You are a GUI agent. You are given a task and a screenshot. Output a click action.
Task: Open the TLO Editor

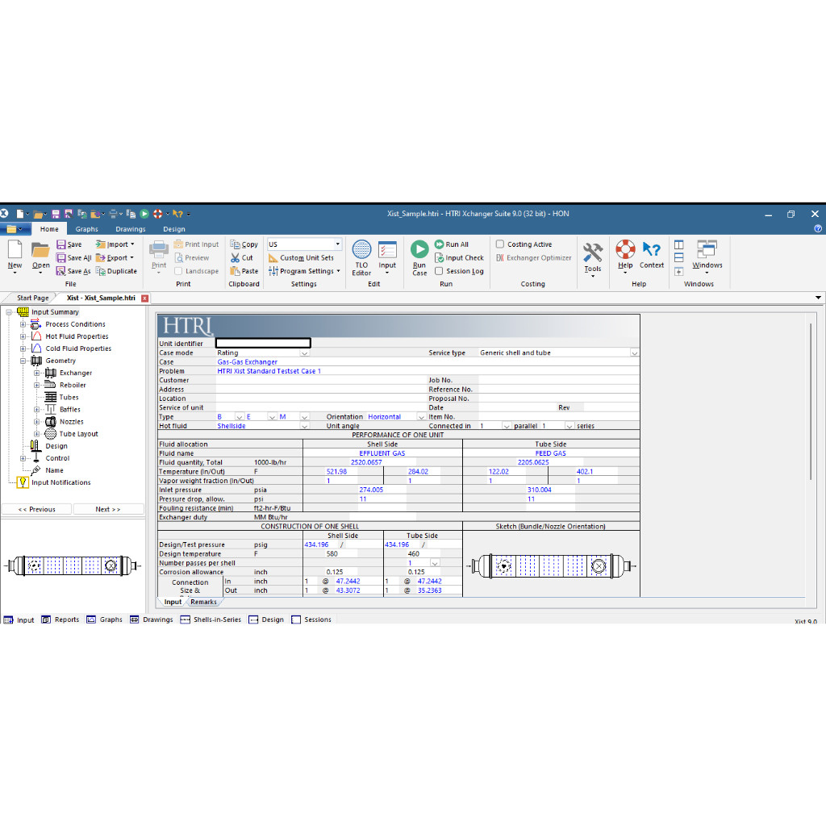click(361, 257)
